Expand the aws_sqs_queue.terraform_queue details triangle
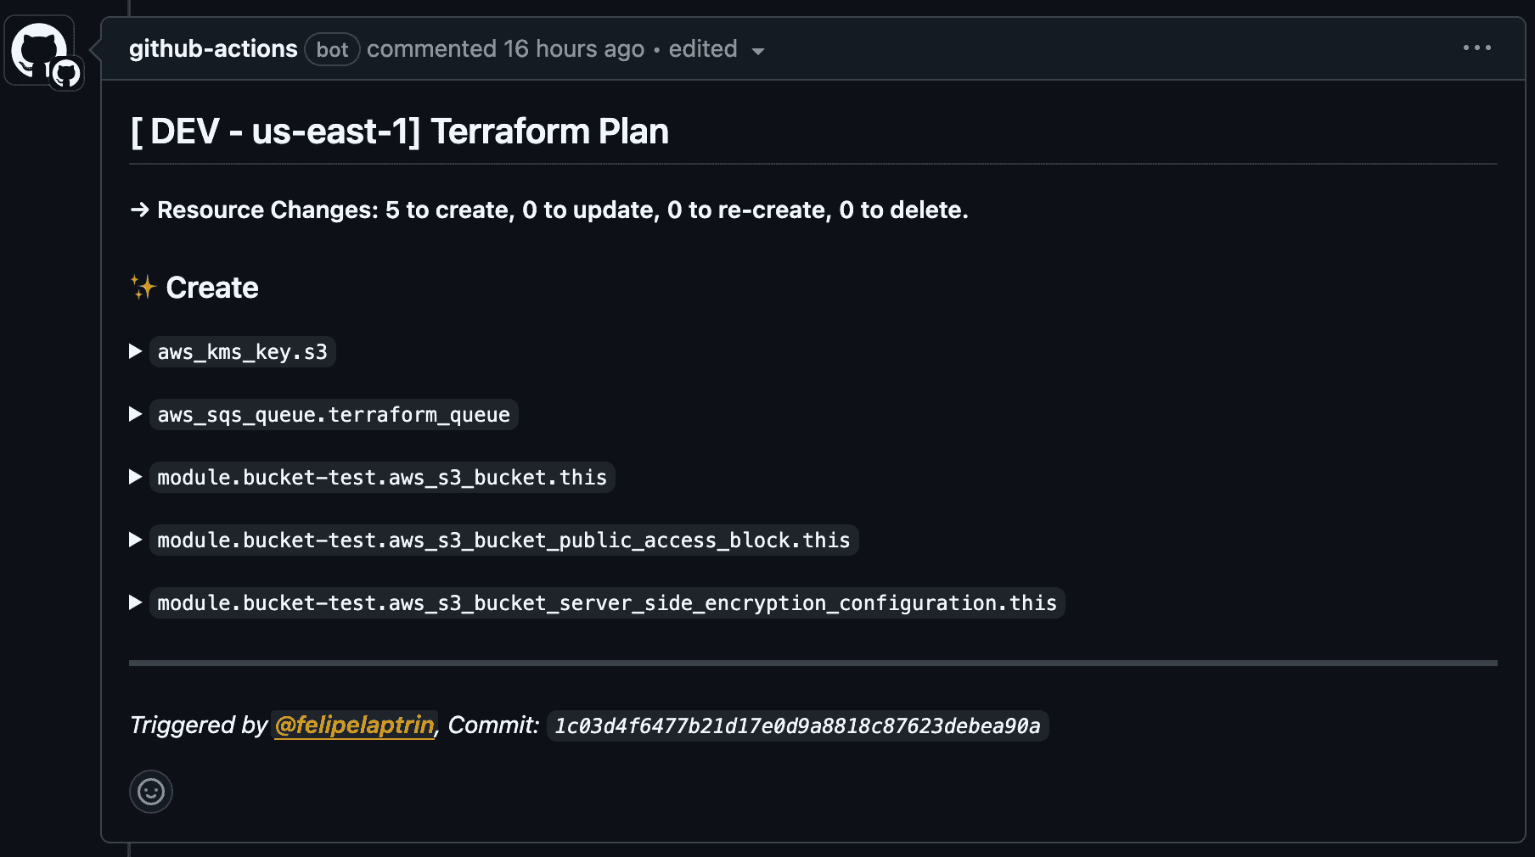The height and width of the screenshot is (857, 1535). [x=135, y=414]
